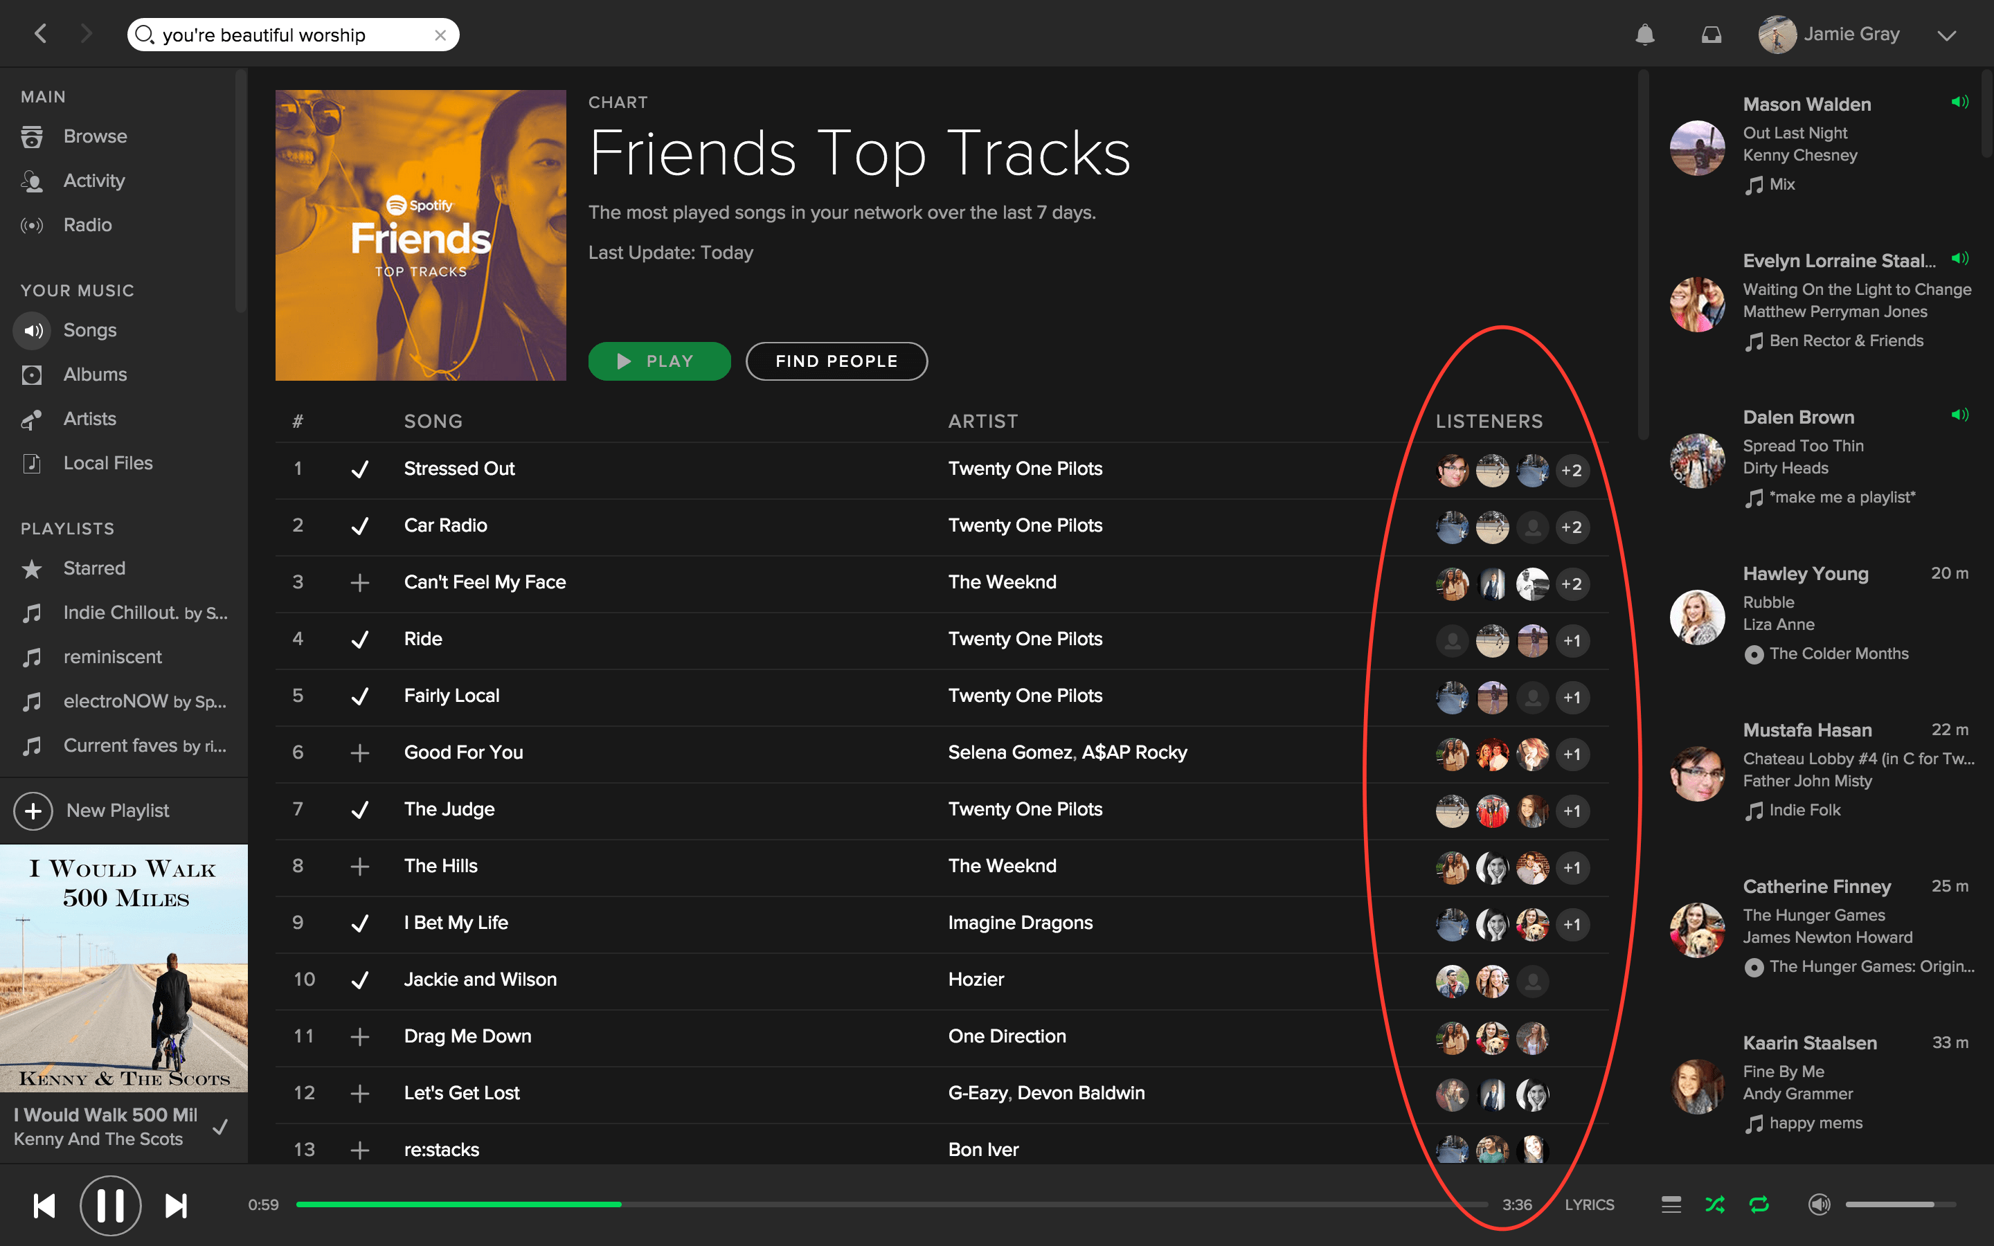Expand the Jamie Gray account menu
1994x1246 pixels.
click(1946, 35)
